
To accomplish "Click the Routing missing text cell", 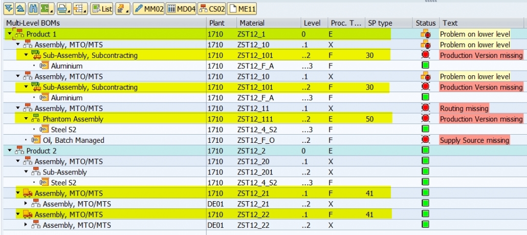I will [464, 108].
